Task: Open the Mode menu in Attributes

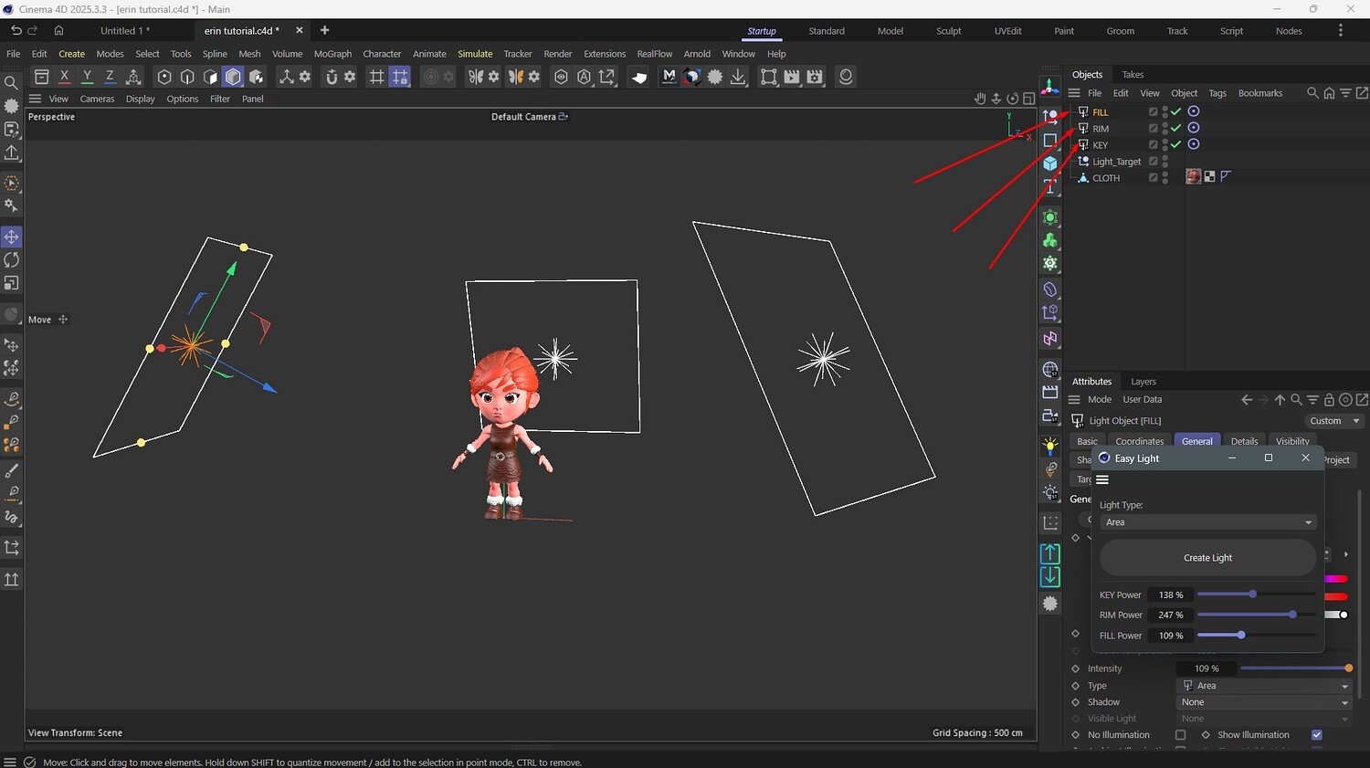Action: 1100,400
